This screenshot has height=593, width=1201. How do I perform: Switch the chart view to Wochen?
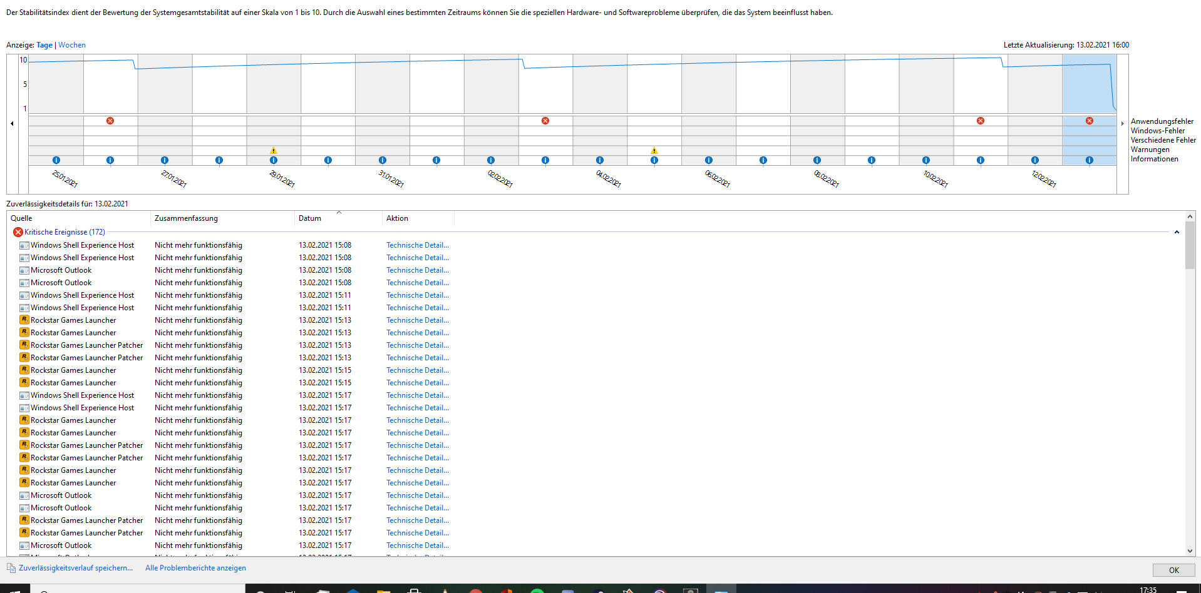coord(72,45)
